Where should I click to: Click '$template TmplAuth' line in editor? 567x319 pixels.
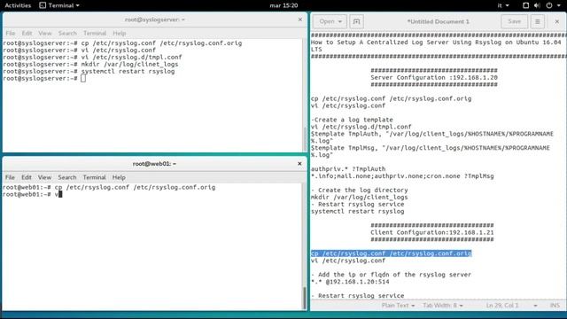(432, 137)
